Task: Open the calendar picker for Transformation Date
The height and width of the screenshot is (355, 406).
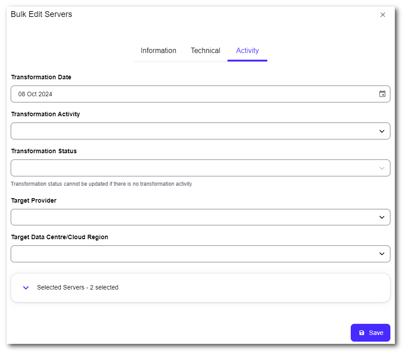Action: (382, 94)
